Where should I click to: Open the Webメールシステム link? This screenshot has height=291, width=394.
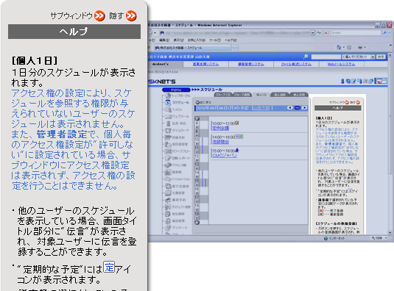tap(341, 64)
